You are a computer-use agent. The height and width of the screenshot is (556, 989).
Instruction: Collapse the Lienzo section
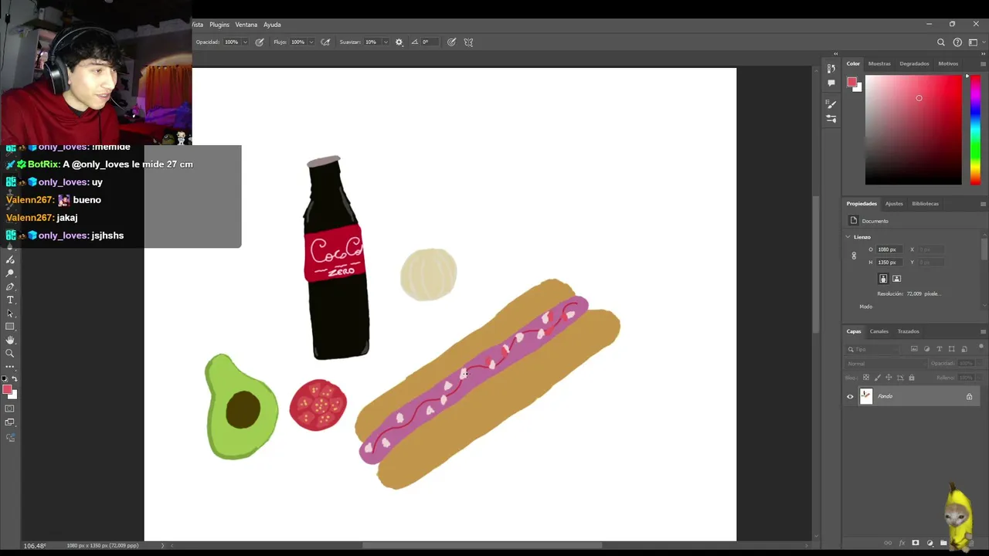(848, 237)
